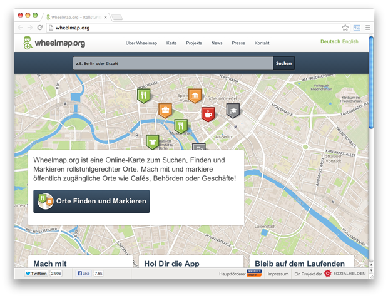388x298 pixels.
Task: Click the partially hidden gray fuel marker
Action: 199,146
